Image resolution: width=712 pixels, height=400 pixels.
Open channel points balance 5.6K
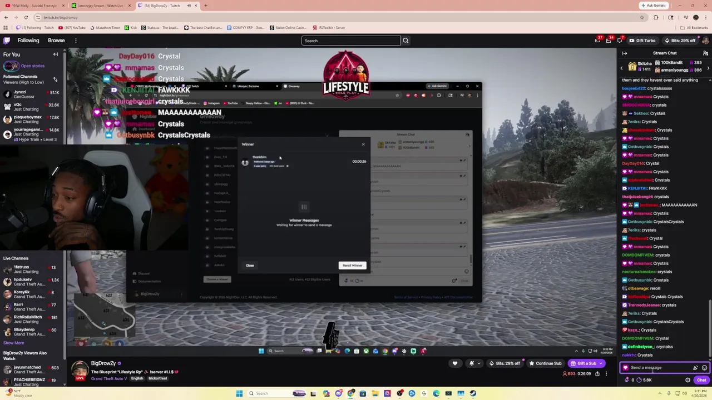(644, 380)
